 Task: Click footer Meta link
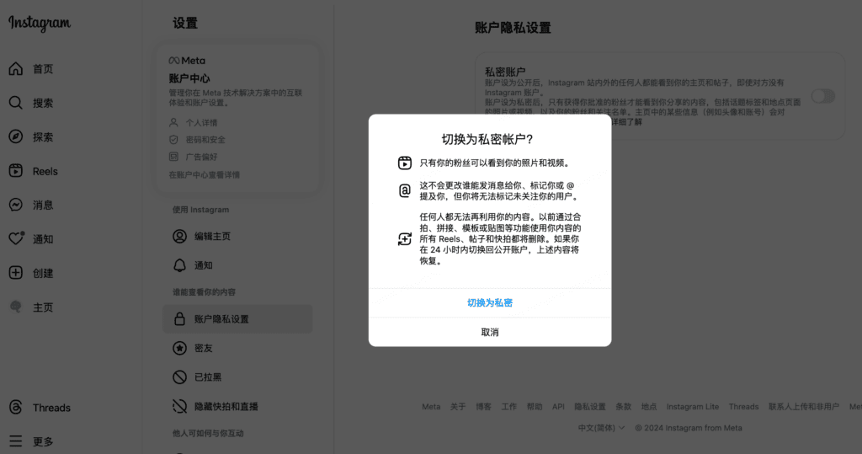431,407
